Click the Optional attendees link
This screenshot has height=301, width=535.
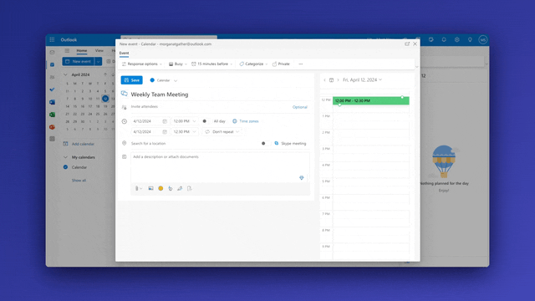pos(299,107)
